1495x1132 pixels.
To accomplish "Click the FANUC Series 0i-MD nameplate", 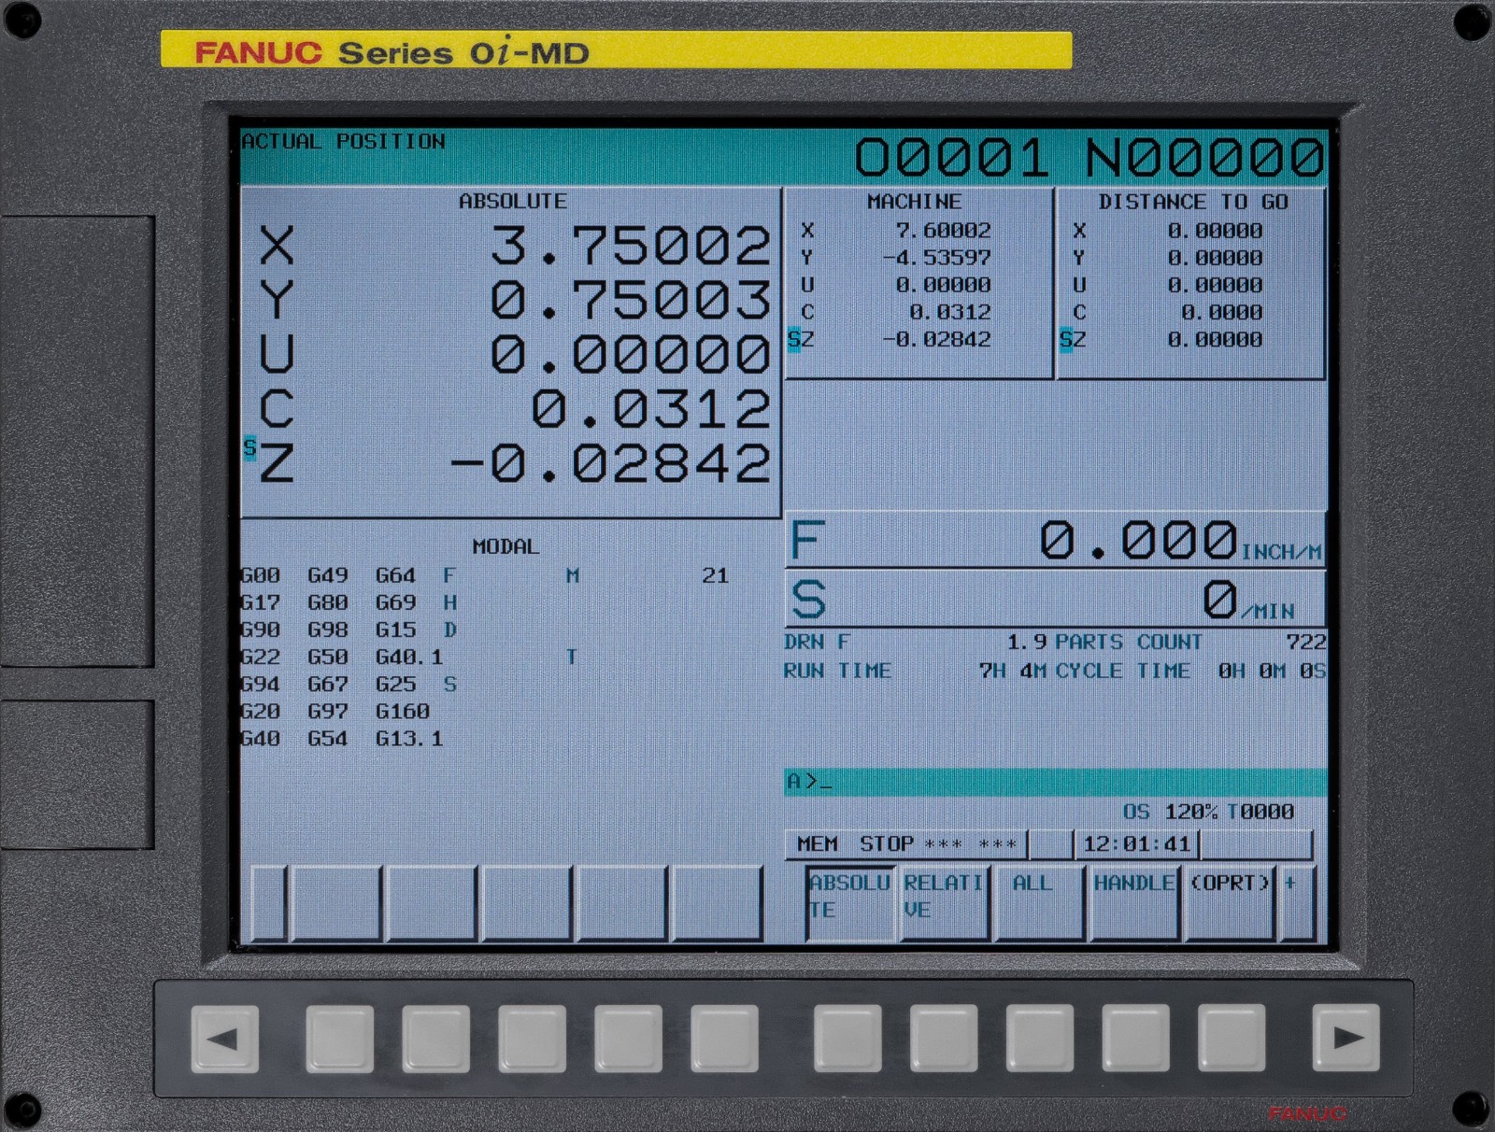I will point(616,50).
